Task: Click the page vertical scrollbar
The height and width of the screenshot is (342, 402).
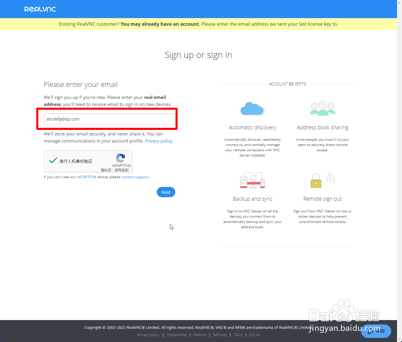Action: click(x=399, y=171)
